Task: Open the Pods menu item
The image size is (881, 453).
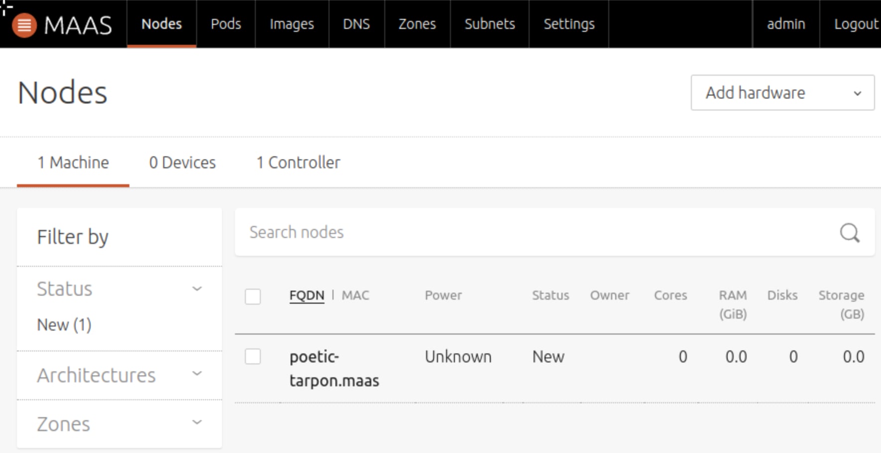Action: pos(226,24)
